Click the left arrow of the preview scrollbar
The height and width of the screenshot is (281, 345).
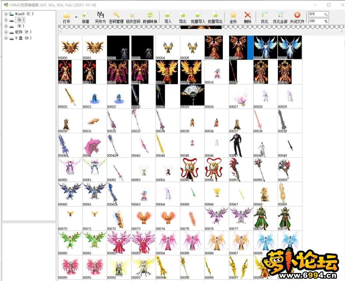(61, 32)
